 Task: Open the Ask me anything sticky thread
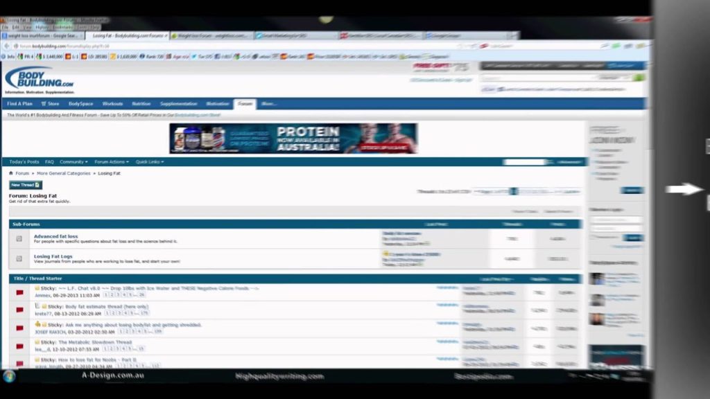click(134, 325)
